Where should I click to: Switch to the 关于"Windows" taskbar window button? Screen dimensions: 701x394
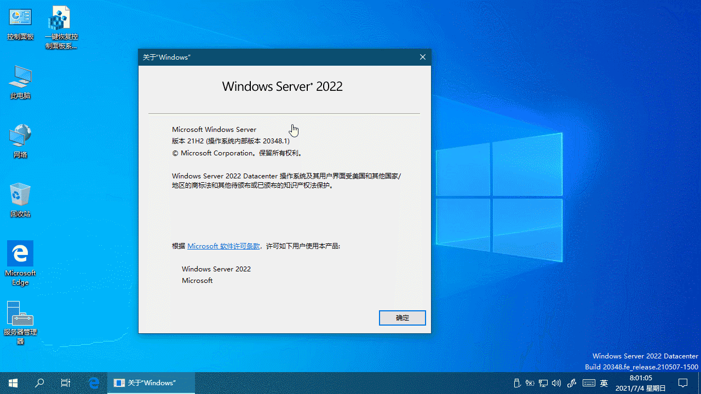click(x=151, y=383)
